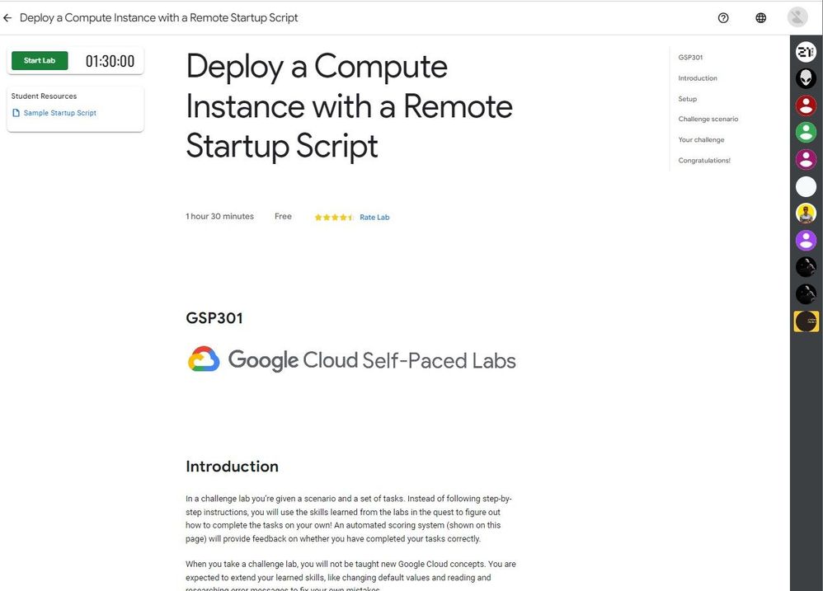This screenshot has width=823, height=591.
Task: Click the 'GSP301' heading in the content
Action: [x=214, y=318]
